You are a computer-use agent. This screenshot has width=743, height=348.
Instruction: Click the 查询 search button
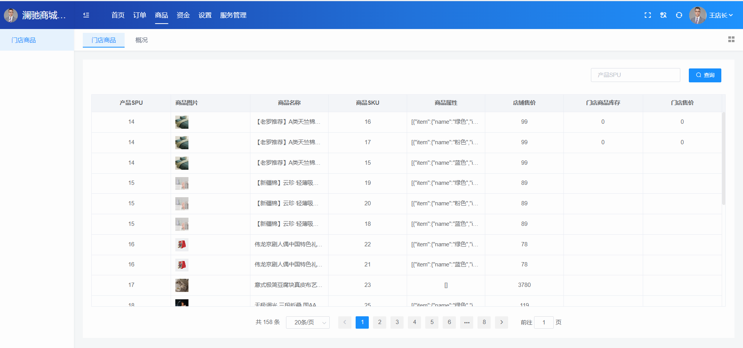705,75
